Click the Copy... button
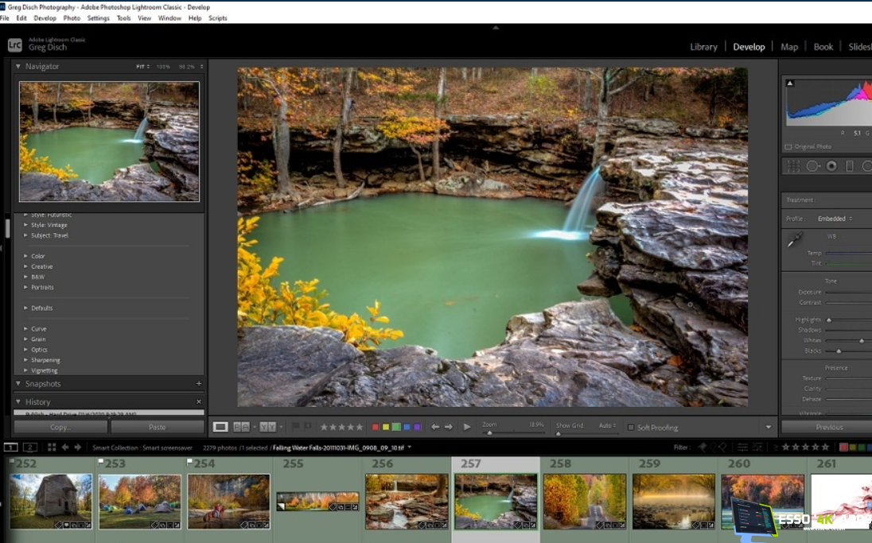This screenshot has width=872, height=543. point(60,427)
